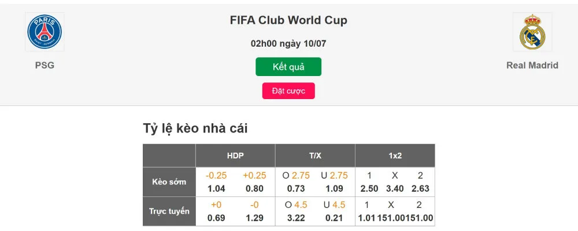Screen dimensions: 578x231
Task: Select live Over 4.5 odds 3.22
Action: click(295, 218)
